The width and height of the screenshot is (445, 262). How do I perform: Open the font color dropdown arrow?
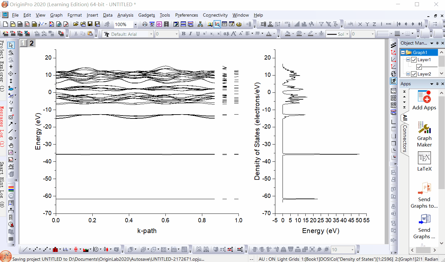click(x=274, y=34)
